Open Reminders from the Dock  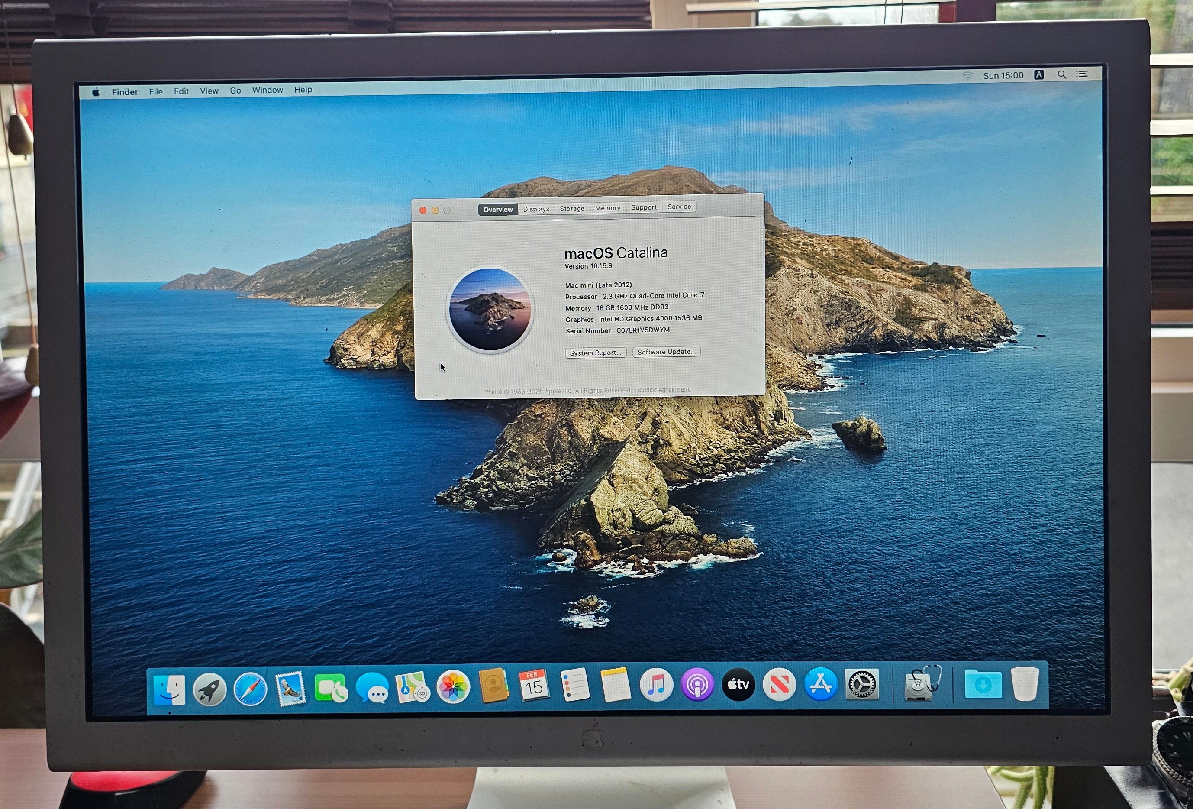click(x=575, y=685)
